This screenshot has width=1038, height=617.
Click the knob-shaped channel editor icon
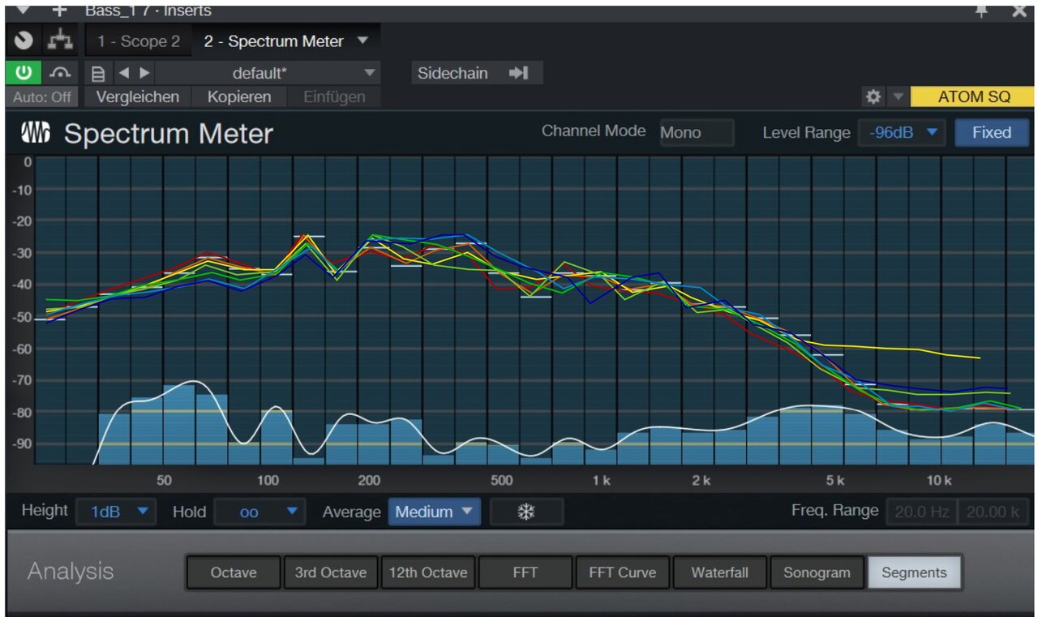click(x=24, y=41)
